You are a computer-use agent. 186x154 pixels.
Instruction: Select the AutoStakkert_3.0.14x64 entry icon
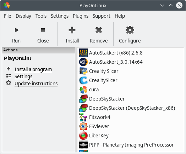(x=83, y=62)
